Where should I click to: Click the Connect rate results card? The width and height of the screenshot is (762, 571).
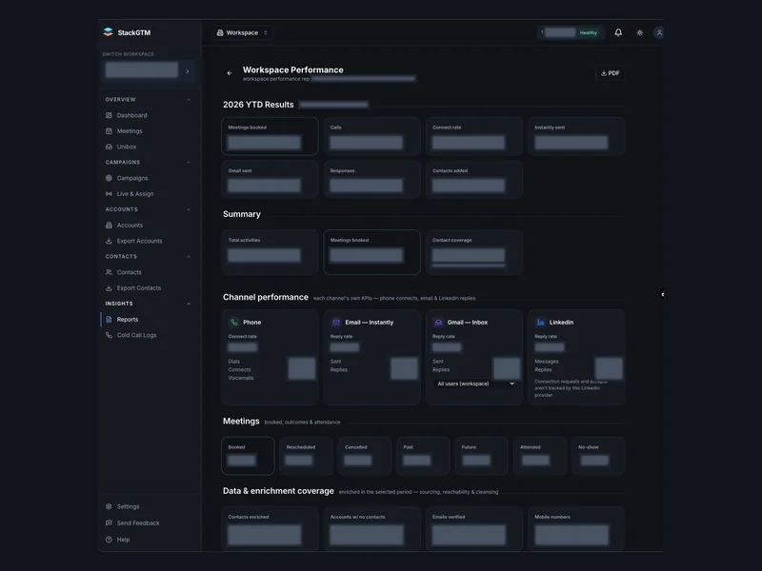click(473, 136)
